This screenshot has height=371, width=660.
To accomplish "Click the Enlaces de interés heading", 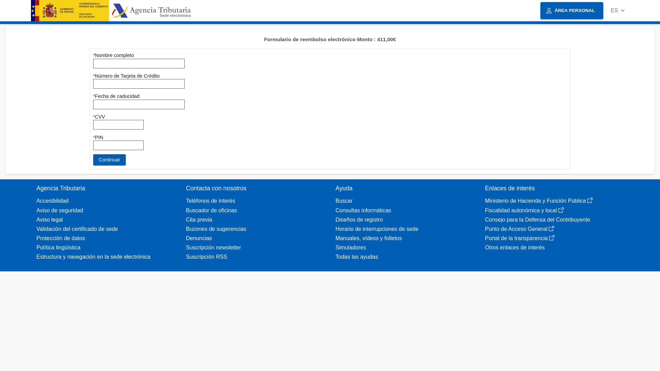I will pyautogui.click(x=510, y=188).
